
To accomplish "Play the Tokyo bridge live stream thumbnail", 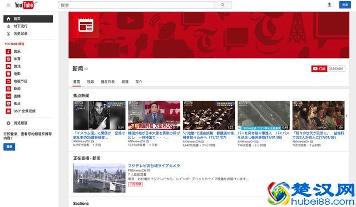I will (99, 178).
